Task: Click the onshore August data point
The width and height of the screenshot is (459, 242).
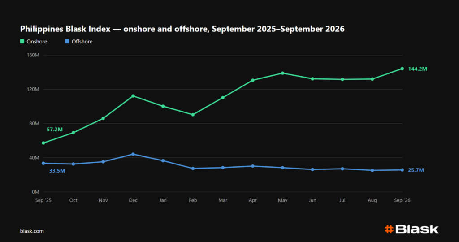Action: pyautogui.click(x=372, y=79)
